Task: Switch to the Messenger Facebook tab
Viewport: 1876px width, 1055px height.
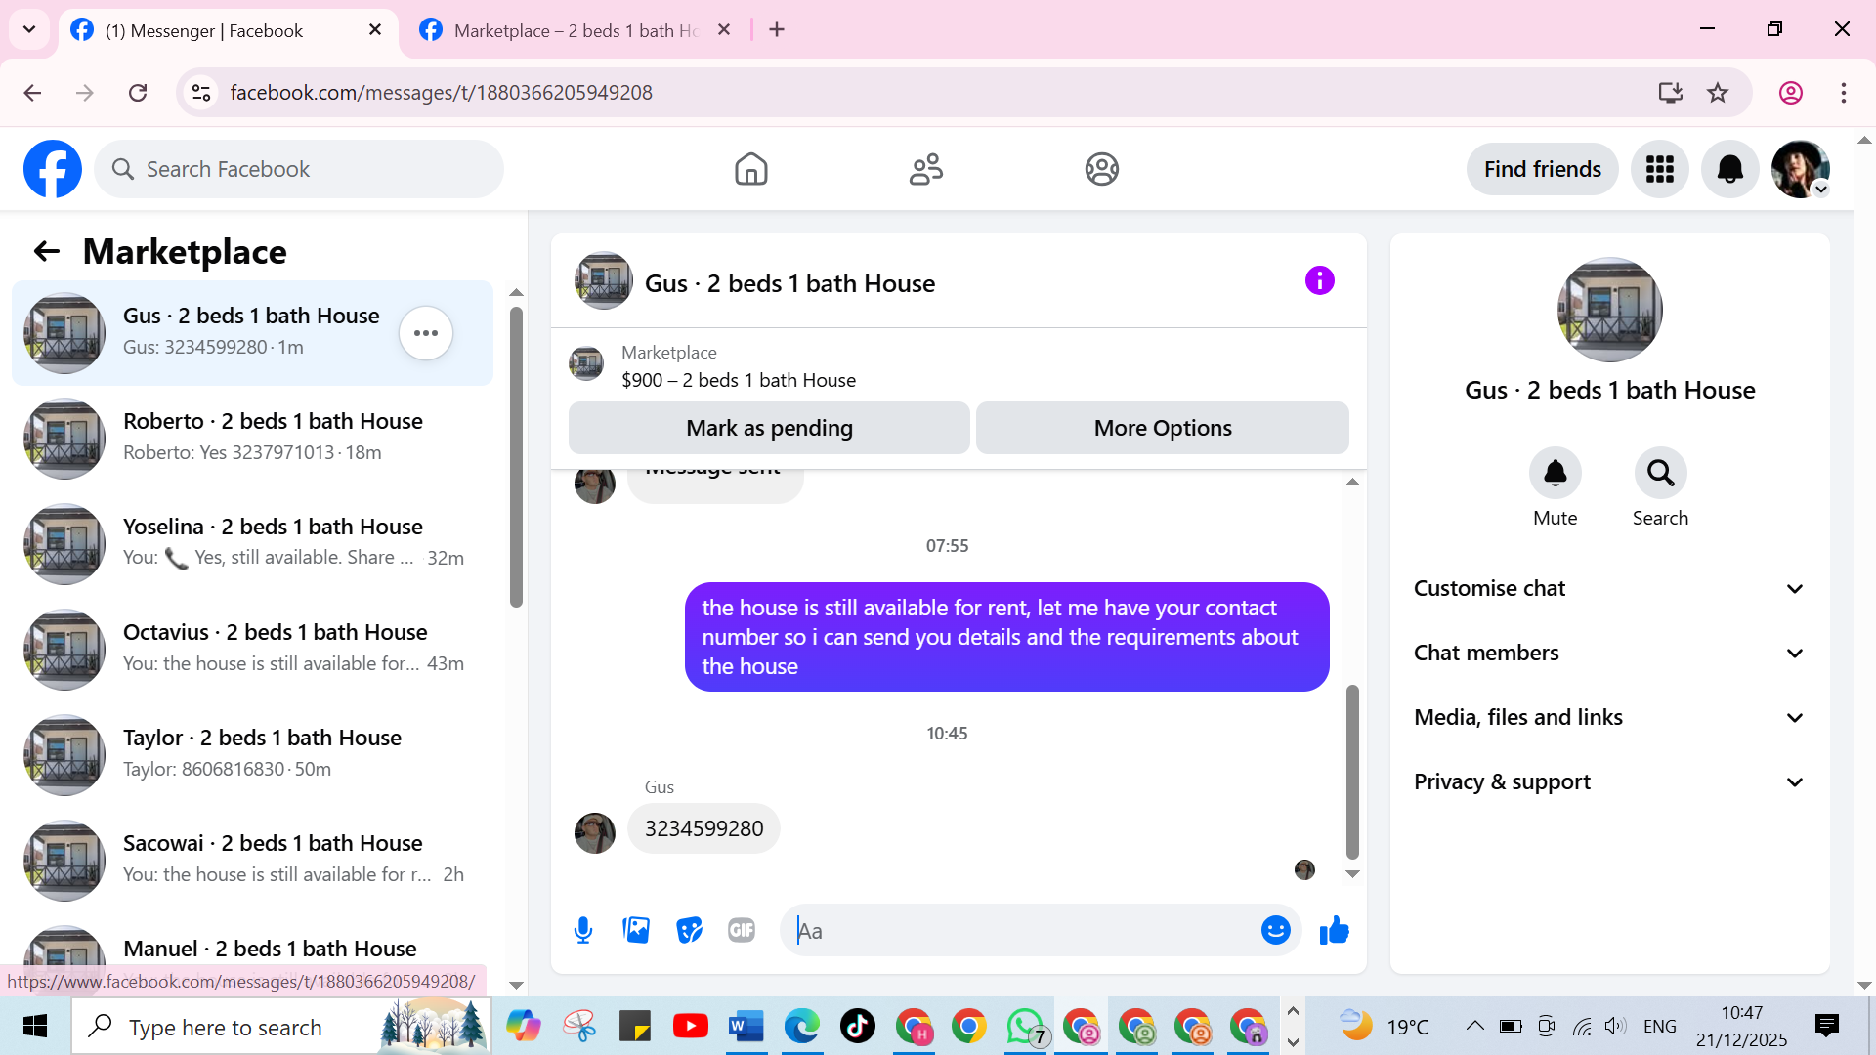Action: [229, 31]
